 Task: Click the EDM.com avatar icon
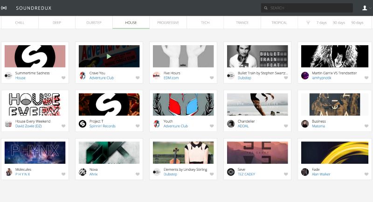[157, 76]
